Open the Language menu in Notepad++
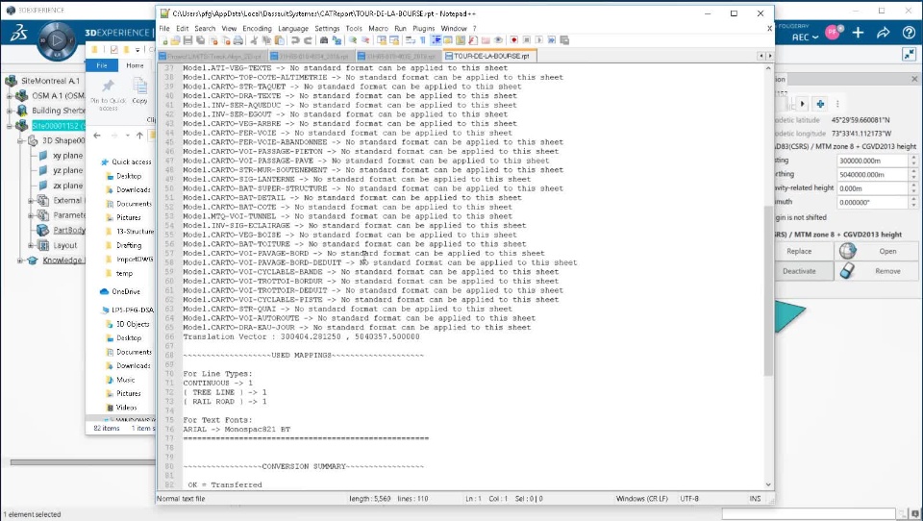 coord(293,28)
